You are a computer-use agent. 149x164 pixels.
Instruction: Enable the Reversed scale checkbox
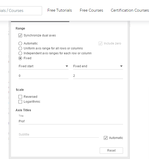tap(20, 97)
